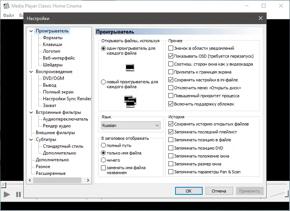Enable 'Запоминать положение окна' checkbox
This screenshot has width=290, height=211.
(171, 156)
